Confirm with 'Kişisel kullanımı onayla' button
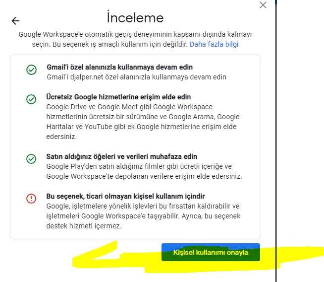The width and height of the screenshot is (324, 282). click(x=211, y=252)
